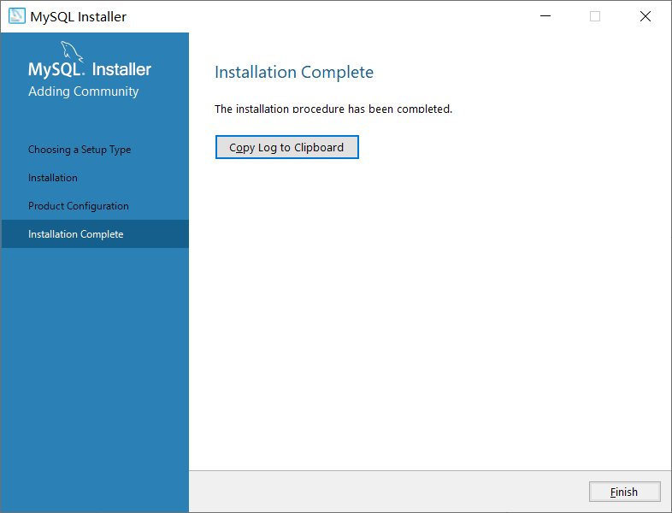
Task: Close the MySQL Installer window
Action: pyautogui.click(x=645, y=16)
